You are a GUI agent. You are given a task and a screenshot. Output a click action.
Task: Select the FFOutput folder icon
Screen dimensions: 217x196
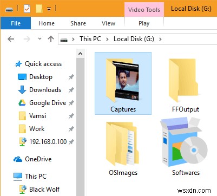click(x=183, y=80)
